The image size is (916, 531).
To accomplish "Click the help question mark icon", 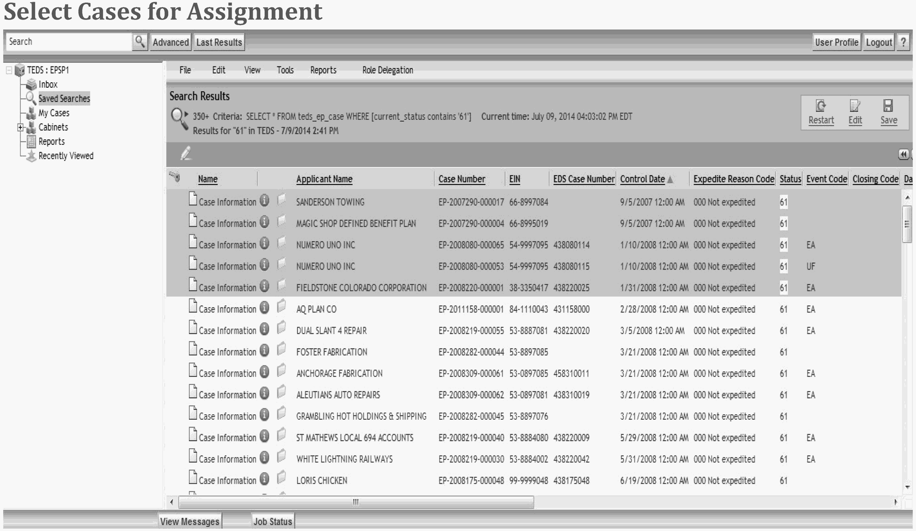I will click(x=903, y=42).
